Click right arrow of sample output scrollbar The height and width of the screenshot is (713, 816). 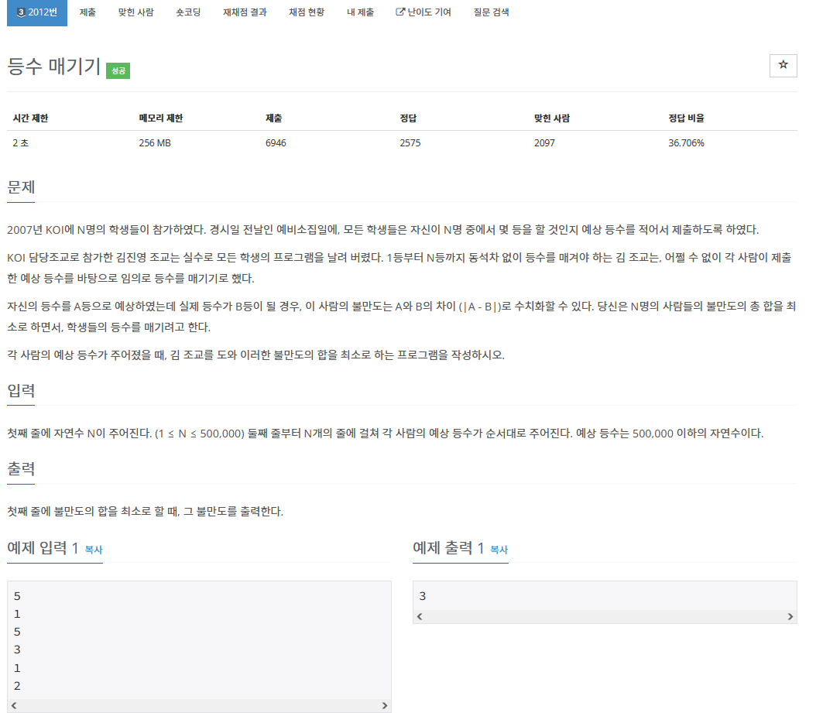point(790,617)
